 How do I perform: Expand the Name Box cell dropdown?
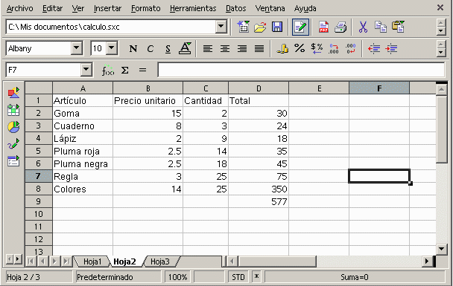coord(86,70)
